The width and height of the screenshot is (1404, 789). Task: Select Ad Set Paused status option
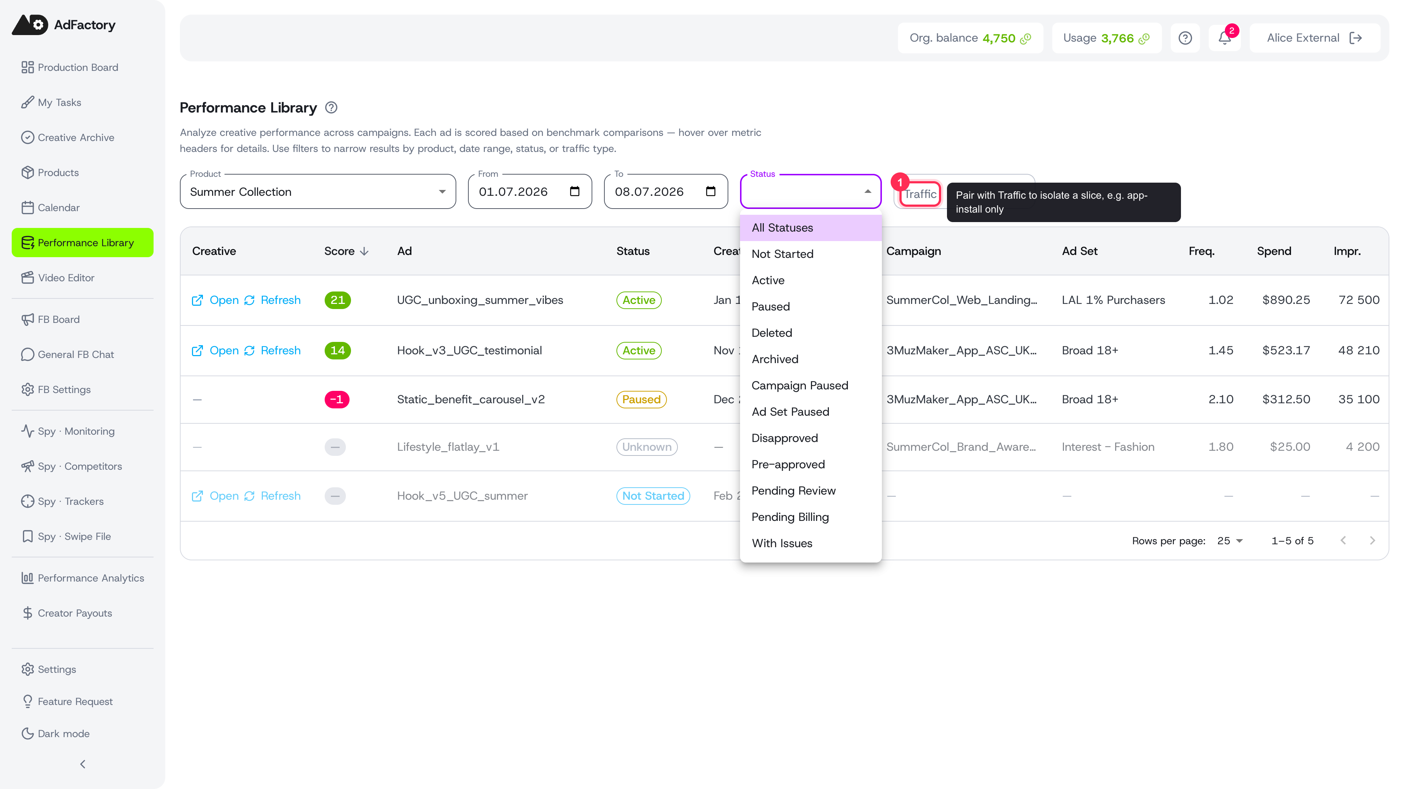(x=811, y=412)
